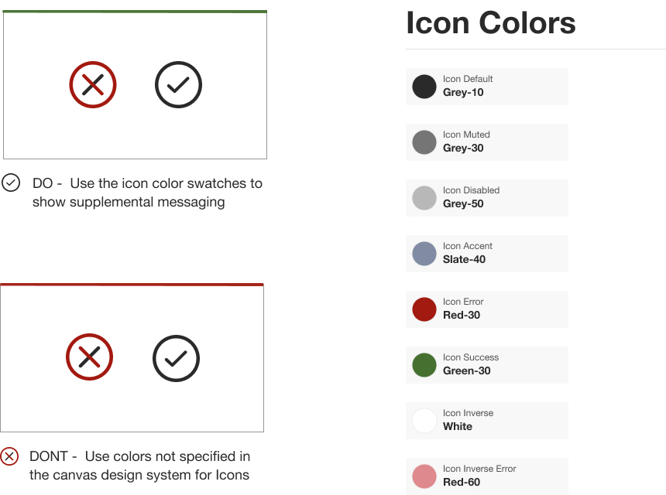Screen dimensions: 666x495
Task: Choose the Icon Accent Slate-40 swatch
Action: [x=424, y=254]
